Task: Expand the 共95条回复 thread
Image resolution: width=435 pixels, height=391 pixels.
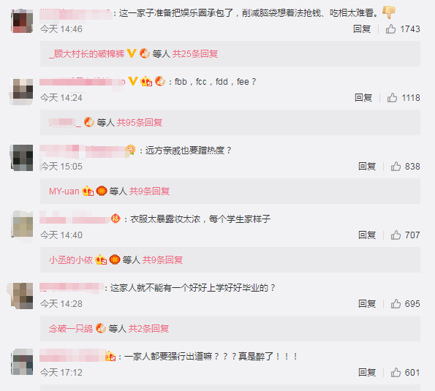Action: 140,122
